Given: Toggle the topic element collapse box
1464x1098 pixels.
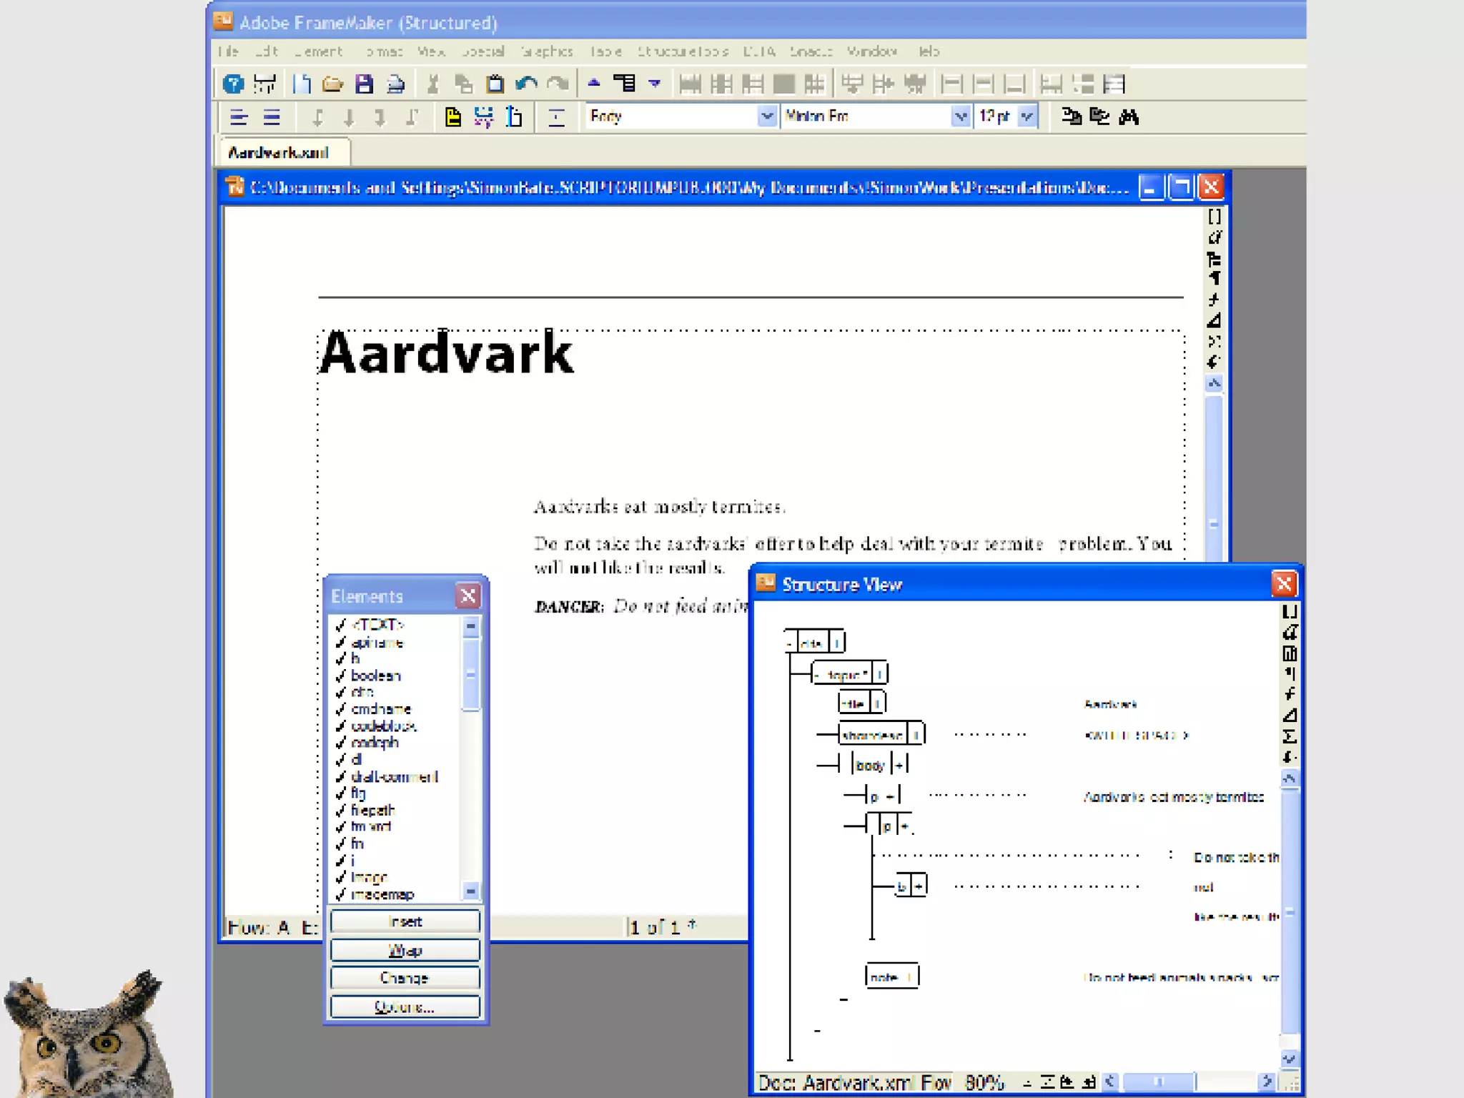Looking at the screenshot, I should pyautogui.click(x=880, y=673).
